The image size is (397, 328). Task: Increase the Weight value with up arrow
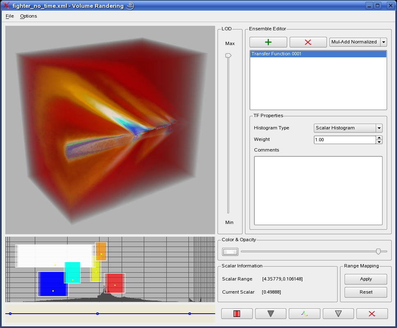pyautogui.click(x=379, y=138)
